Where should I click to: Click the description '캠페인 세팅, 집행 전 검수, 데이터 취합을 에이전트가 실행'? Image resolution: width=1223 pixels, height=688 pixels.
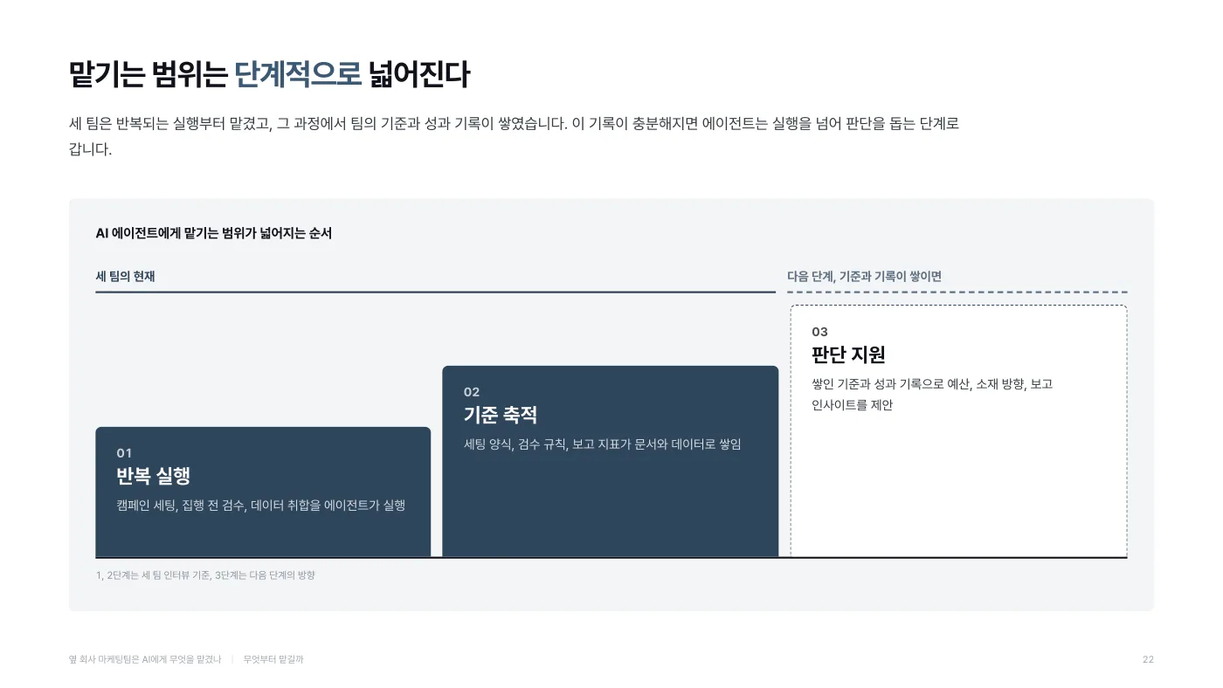coord(260,506)
